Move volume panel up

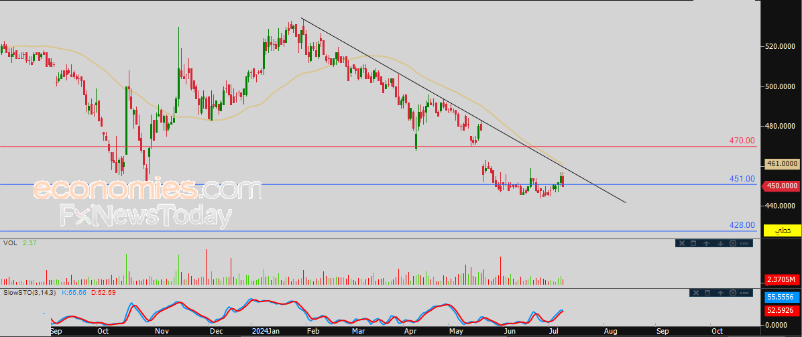pyautogui.click(x=706, y=243)
